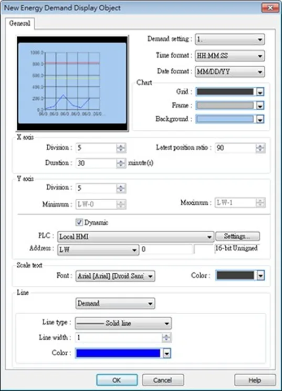The height and width of the screenshot is (391, 282).
Task: Pick the chart Background color
Action: 229,119
